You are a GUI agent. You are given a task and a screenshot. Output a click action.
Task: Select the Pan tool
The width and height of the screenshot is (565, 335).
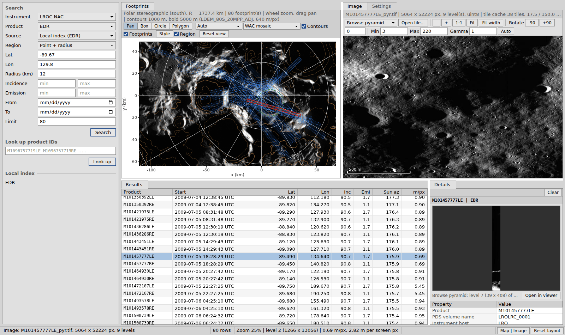pos(131,26)
